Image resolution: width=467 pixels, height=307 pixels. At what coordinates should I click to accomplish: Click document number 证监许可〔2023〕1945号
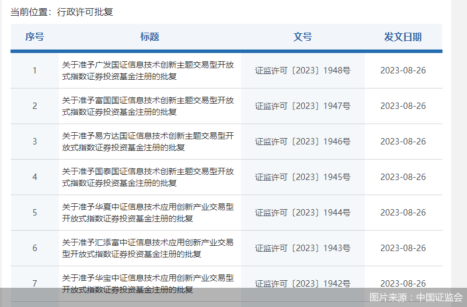click(x=302, y=177)
